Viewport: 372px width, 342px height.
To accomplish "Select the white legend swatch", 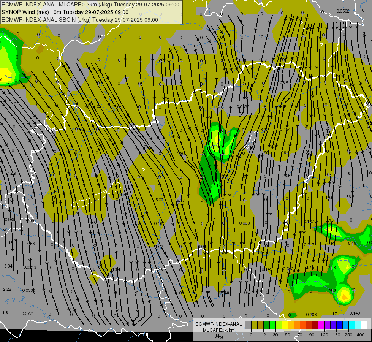I will (x=364, y=325).
